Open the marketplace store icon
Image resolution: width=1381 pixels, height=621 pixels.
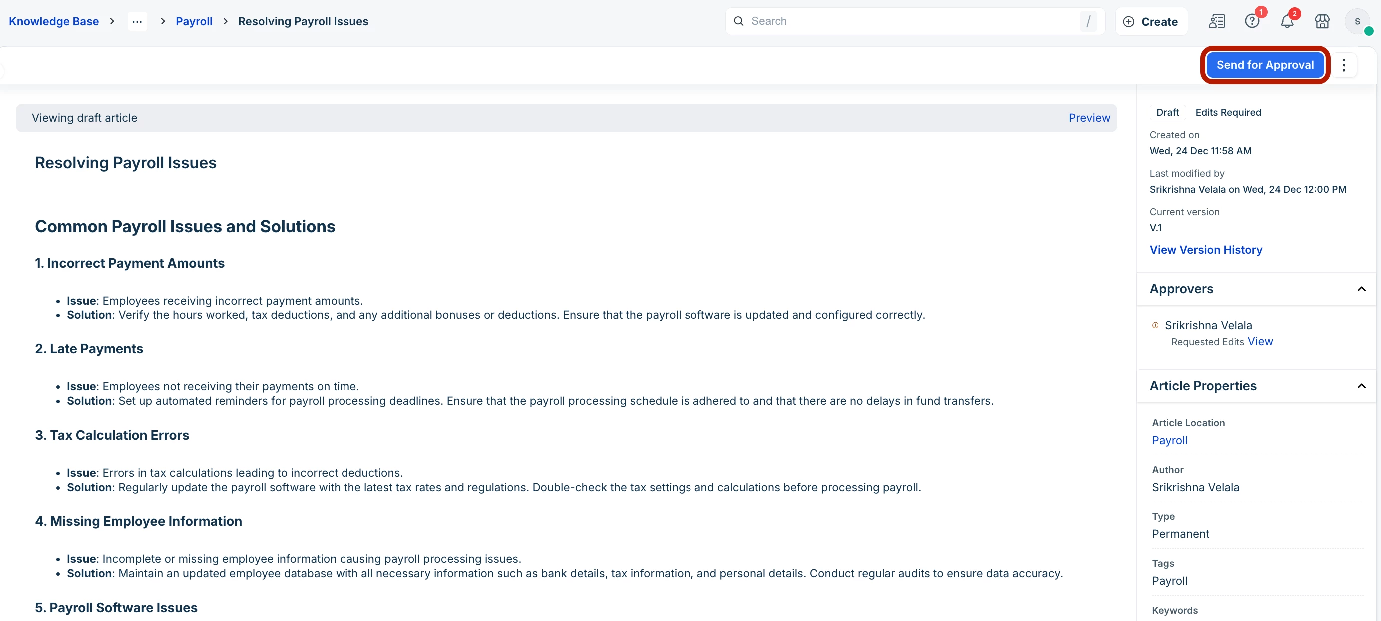tap(1322, 22)
